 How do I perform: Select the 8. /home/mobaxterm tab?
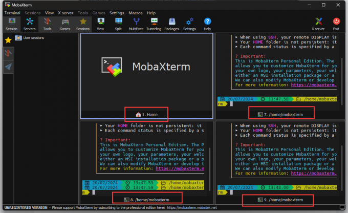pos(146,200)
